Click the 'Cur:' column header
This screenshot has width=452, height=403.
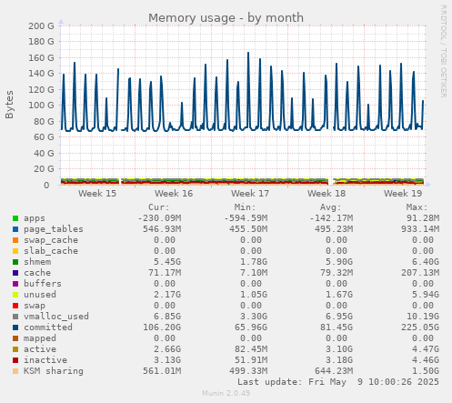click(x=159, y=207)
